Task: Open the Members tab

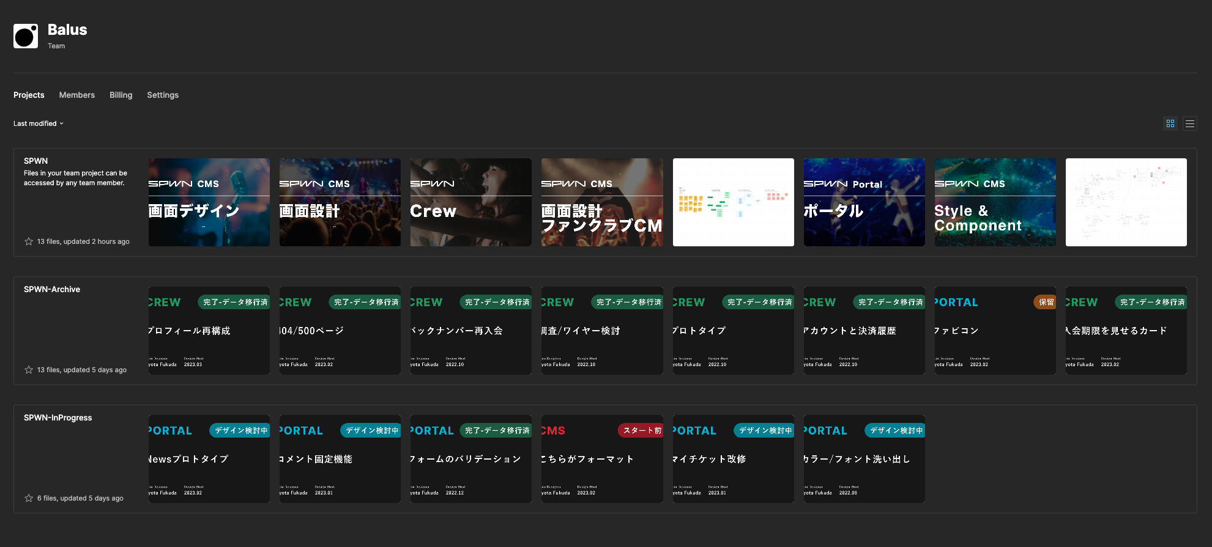Action: [76, 95]
